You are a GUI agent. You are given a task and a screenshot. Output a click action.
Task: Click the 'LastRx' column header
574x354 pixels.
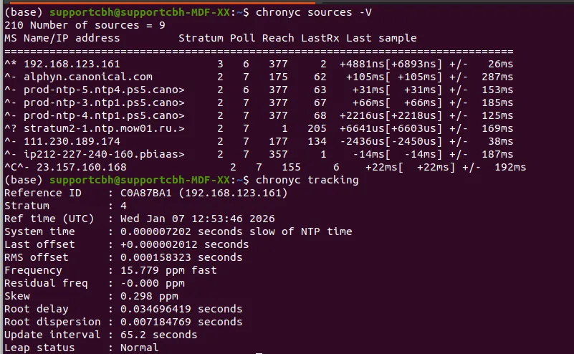(x=320, y=38)
